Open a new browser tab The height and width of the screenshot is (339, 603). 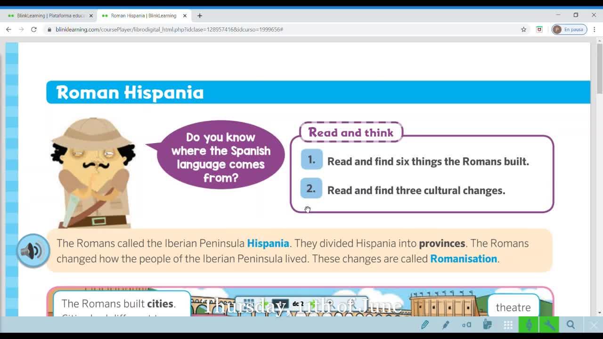coord(200,16)
